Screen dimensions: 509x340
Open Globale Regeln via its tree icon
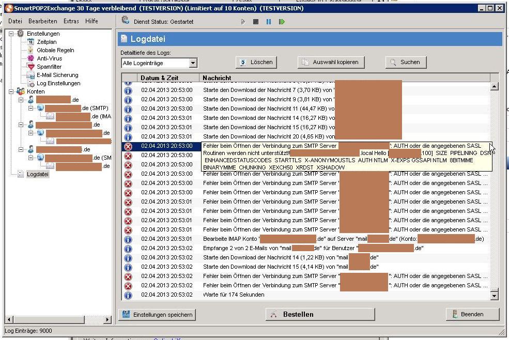tap(30, 50)
